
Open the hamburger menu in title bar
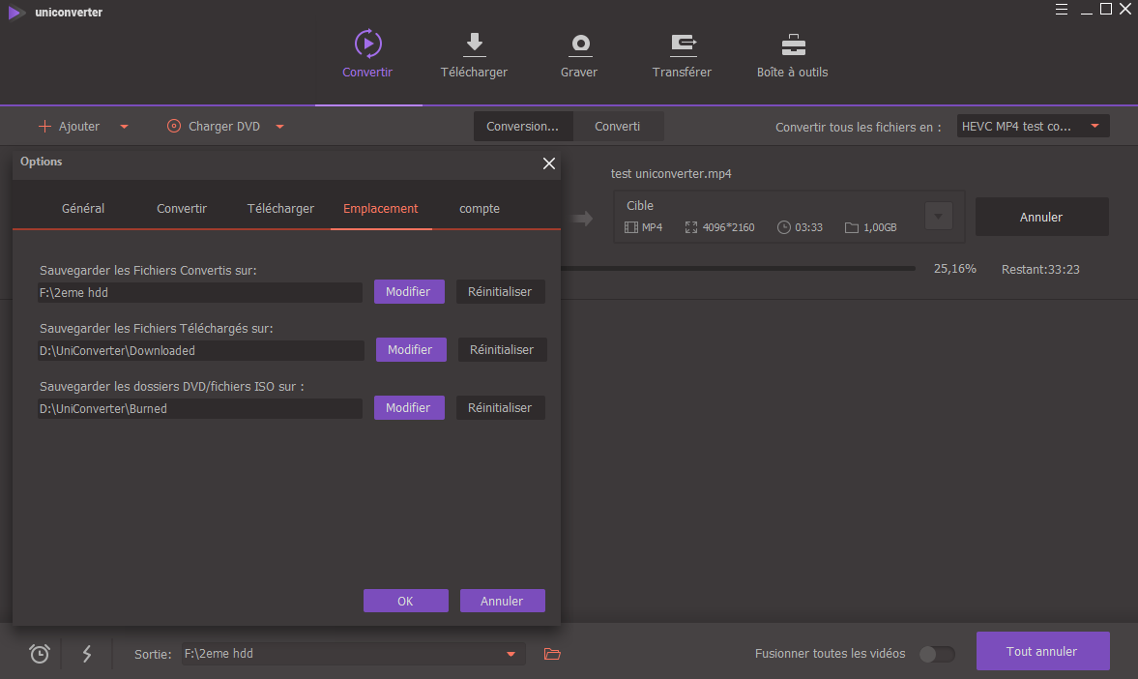(1061, 10)
